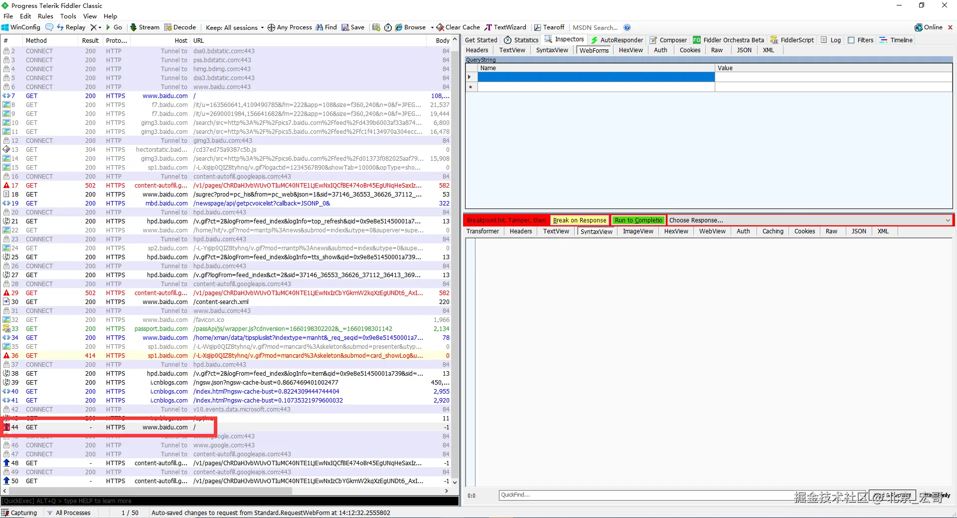Open the Browse dropdown arrow
The image size is (957, 518).
(x=432, y=27)
